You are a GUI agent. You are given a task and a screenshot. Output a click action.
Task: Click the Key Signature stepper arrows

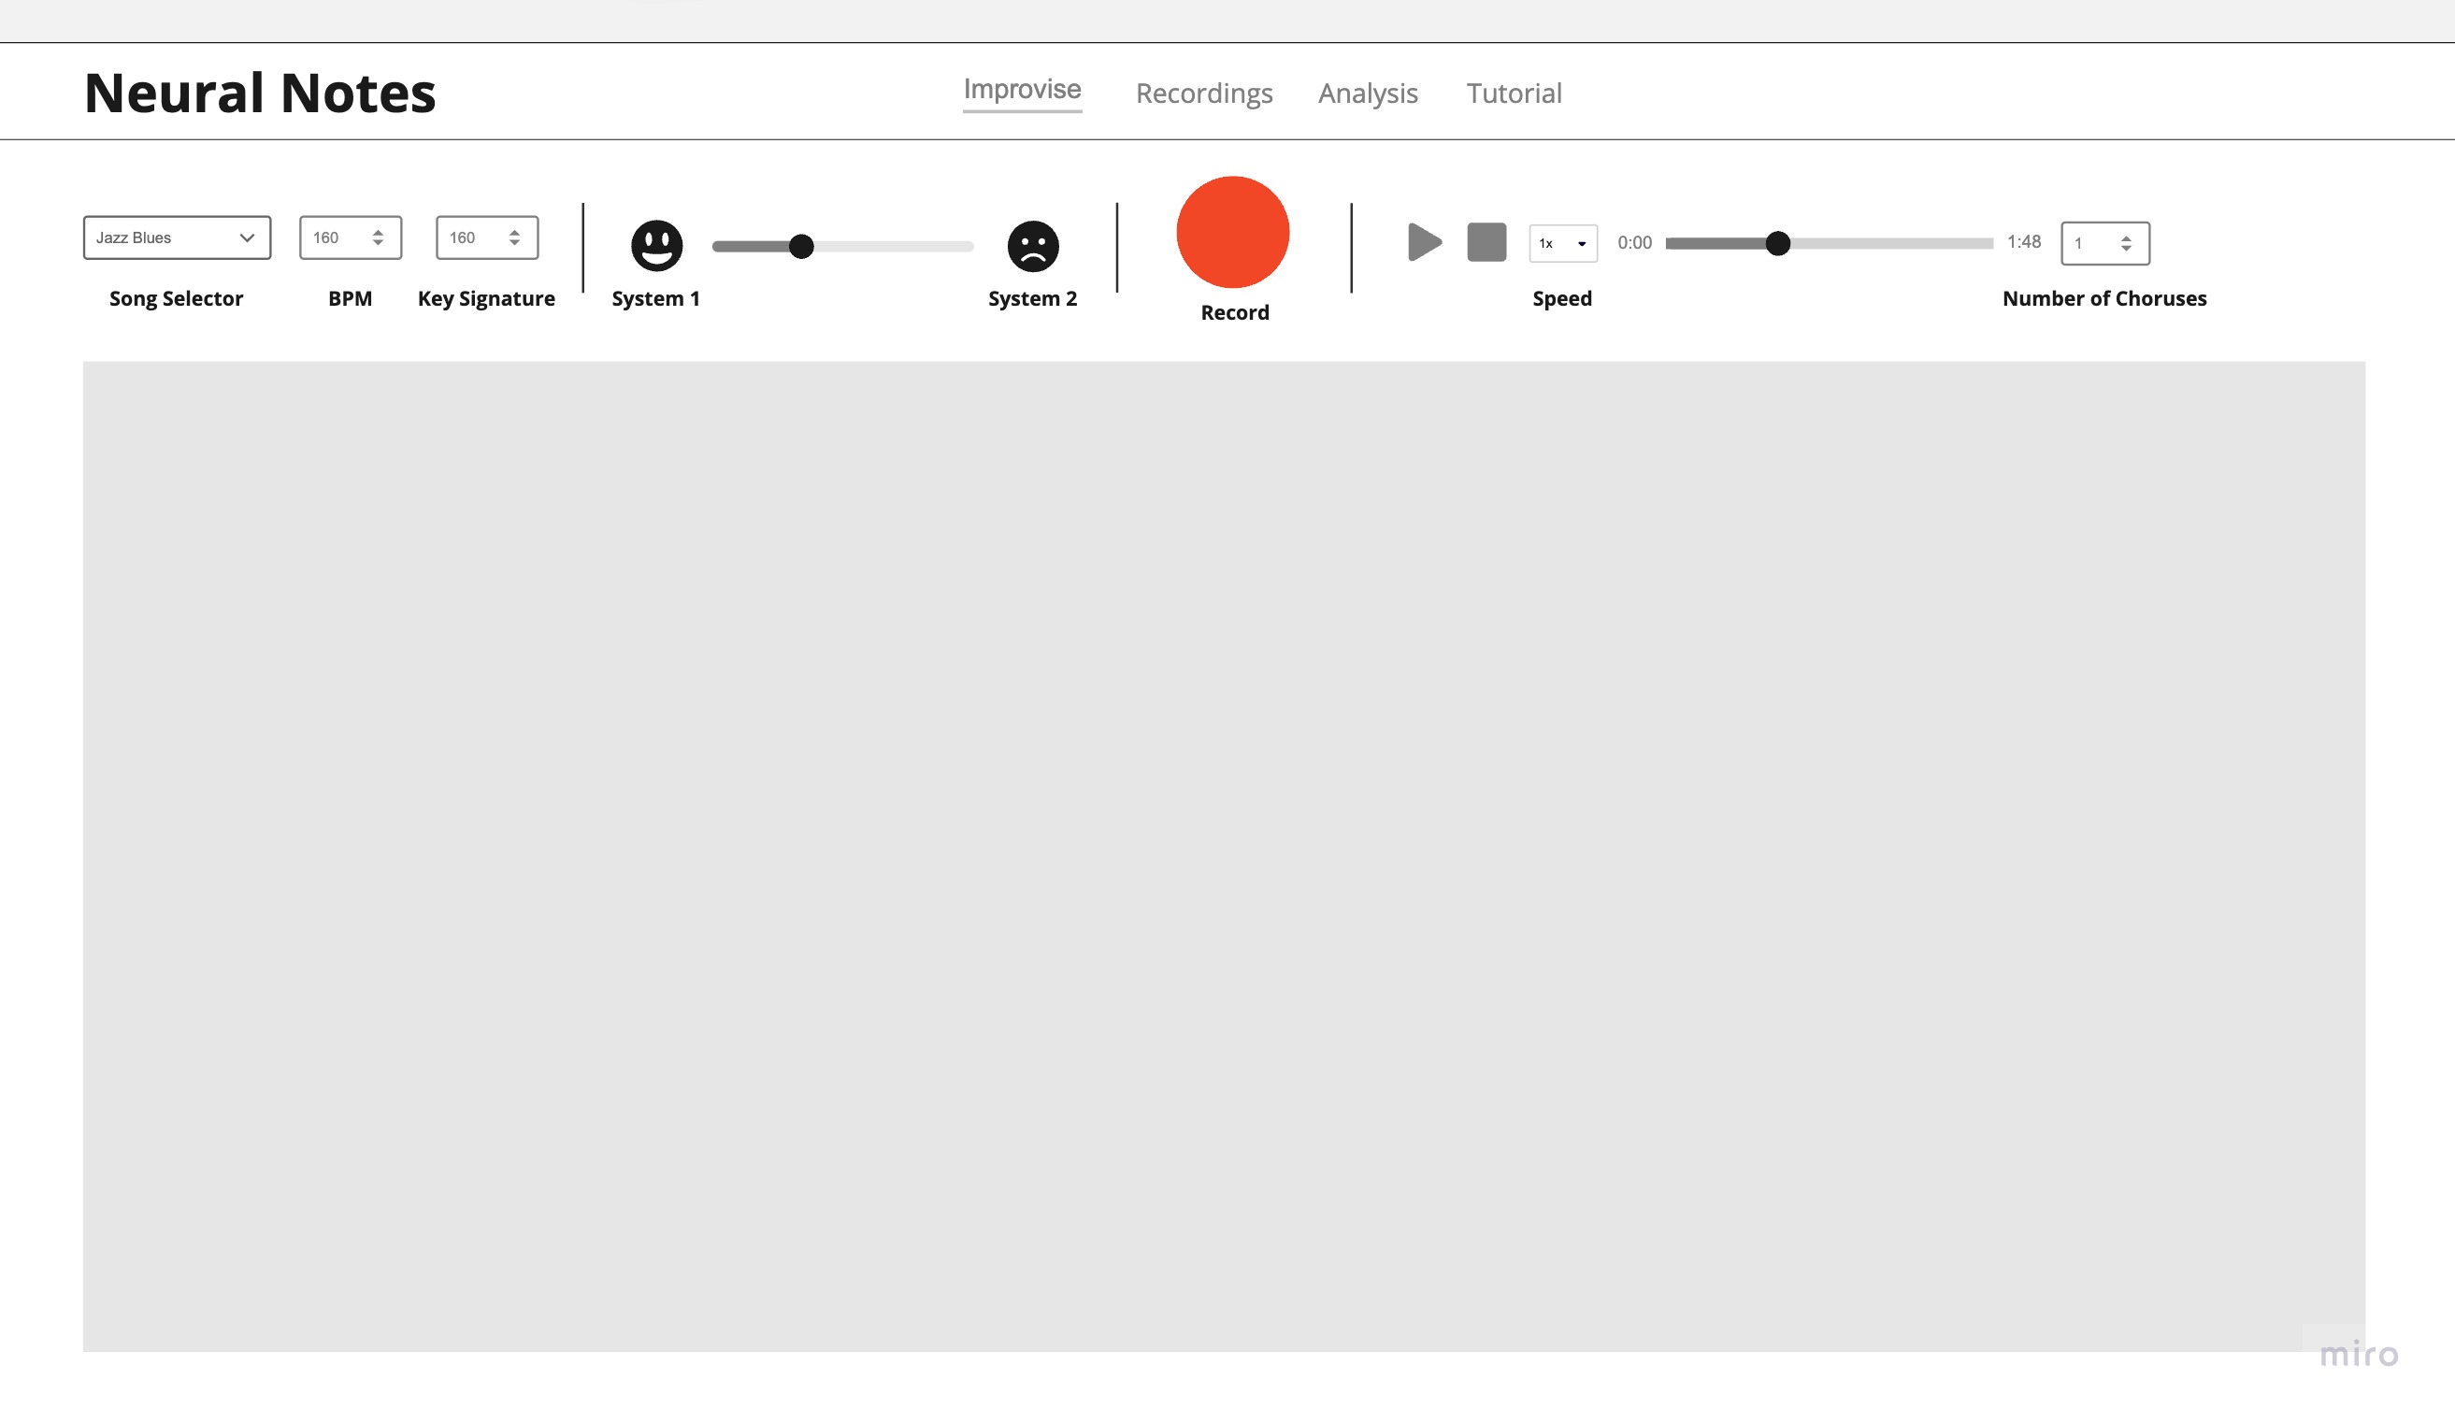514,237
